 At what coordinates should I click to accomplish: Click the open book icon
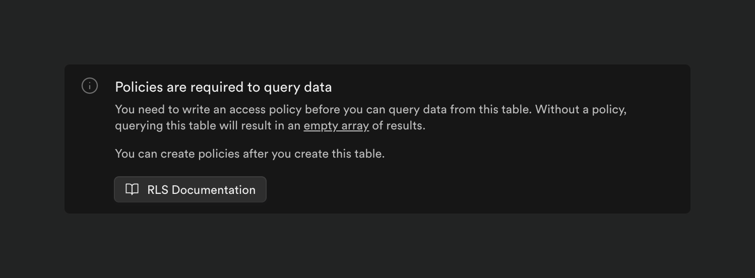[132, 189]
